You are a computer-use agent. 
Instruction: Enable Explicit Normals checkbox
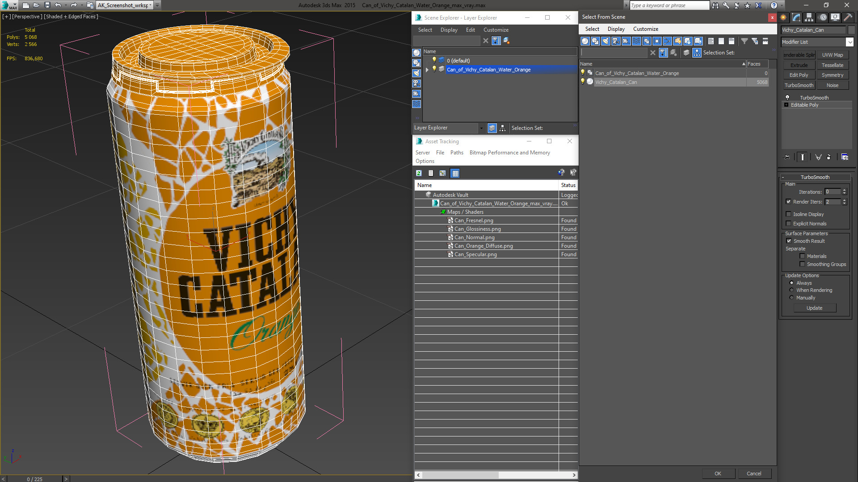click(788, 224)
